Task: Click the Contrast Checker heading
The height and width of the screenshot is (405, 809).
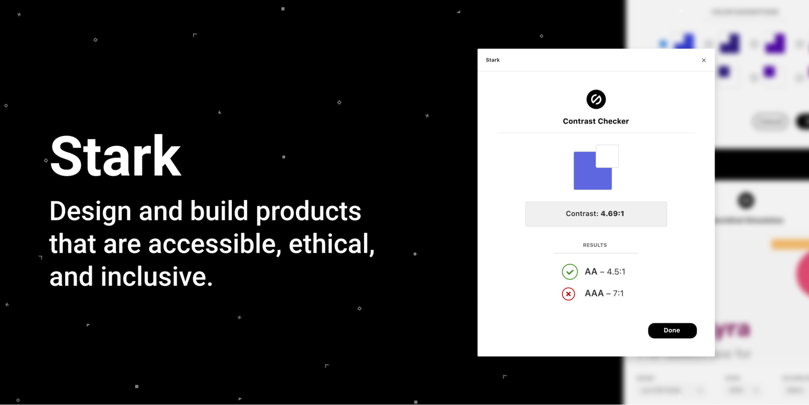Action: pyautogui.click(x=596, y=121)
